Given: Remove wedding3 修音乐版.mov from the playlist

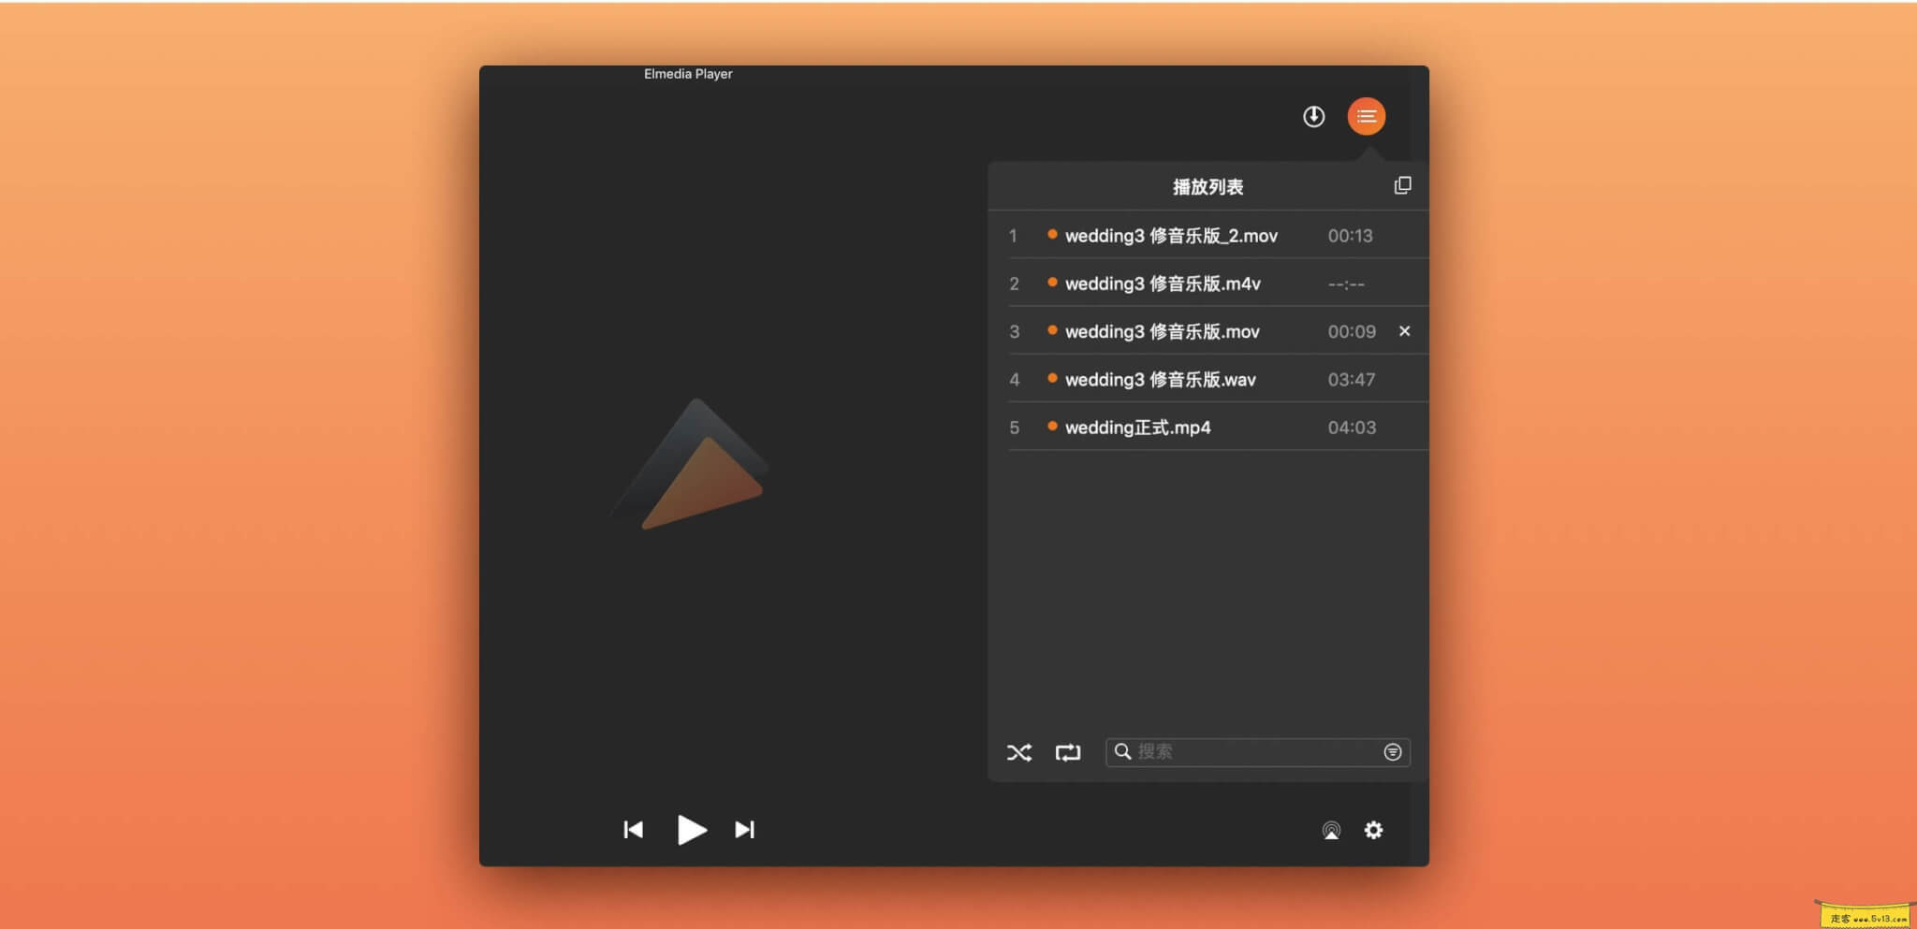Looking at the screenshot, I should tap(1405, 330).
